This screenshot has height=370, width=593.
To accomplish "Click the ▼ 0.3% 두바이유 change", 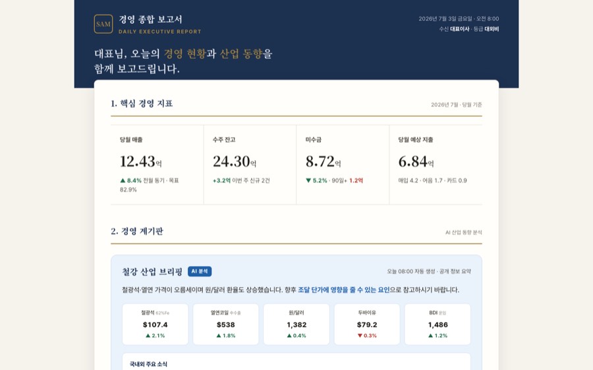I will [x=367, y=336].
